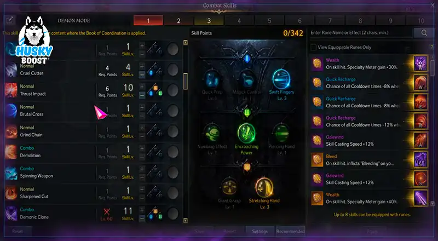Screen dimensions: 438x241
Task: Switch to skill preset tab 3
Action: pyautogui.click(x=209, y=20)
